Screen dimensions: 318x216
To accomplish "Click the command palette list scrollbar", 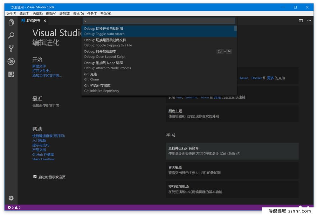I will (235, 28).
